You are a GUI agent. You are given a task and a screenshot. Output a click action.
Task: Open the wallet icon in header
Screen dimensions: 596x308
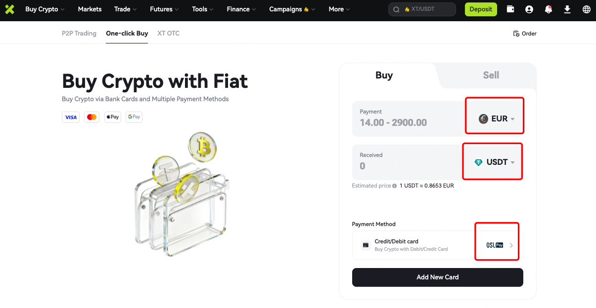pos(510,9)
